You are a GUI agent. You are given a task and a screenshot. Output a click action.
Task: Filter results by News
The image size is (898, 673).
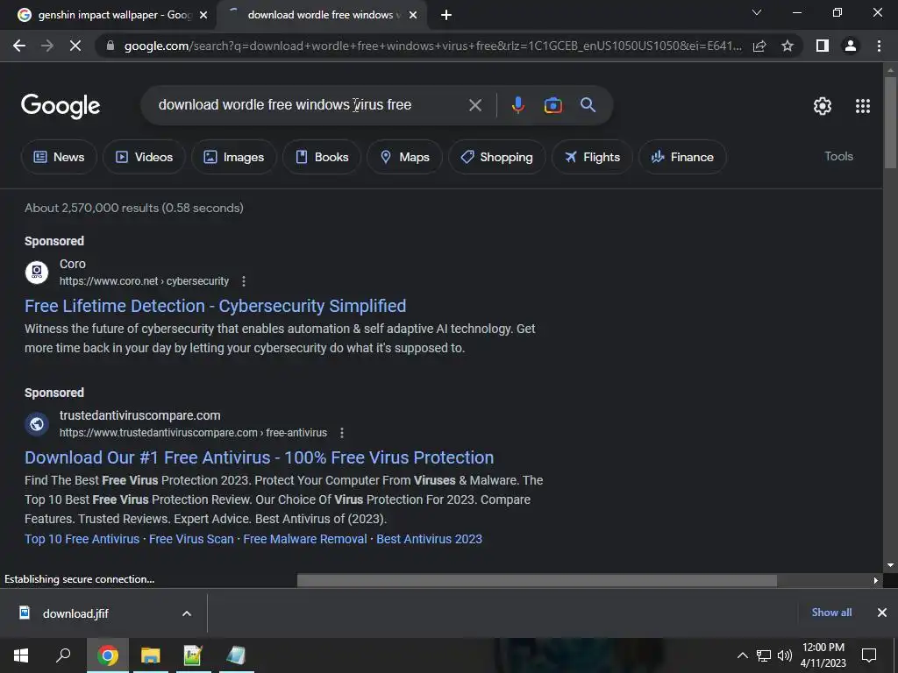pos(59,157)
